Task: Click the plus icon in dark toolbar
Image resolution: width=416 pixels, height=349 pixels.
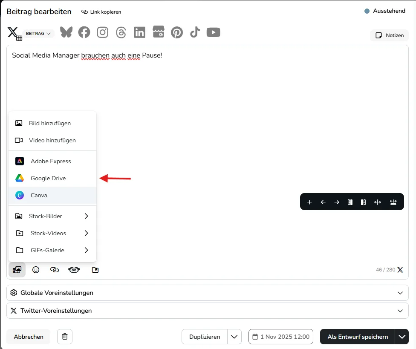Action: [x=309, y=202]
